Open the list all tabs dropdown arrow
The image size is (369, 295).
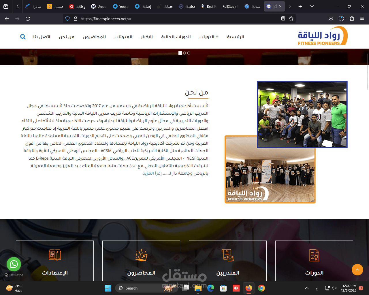pos(312,6)
